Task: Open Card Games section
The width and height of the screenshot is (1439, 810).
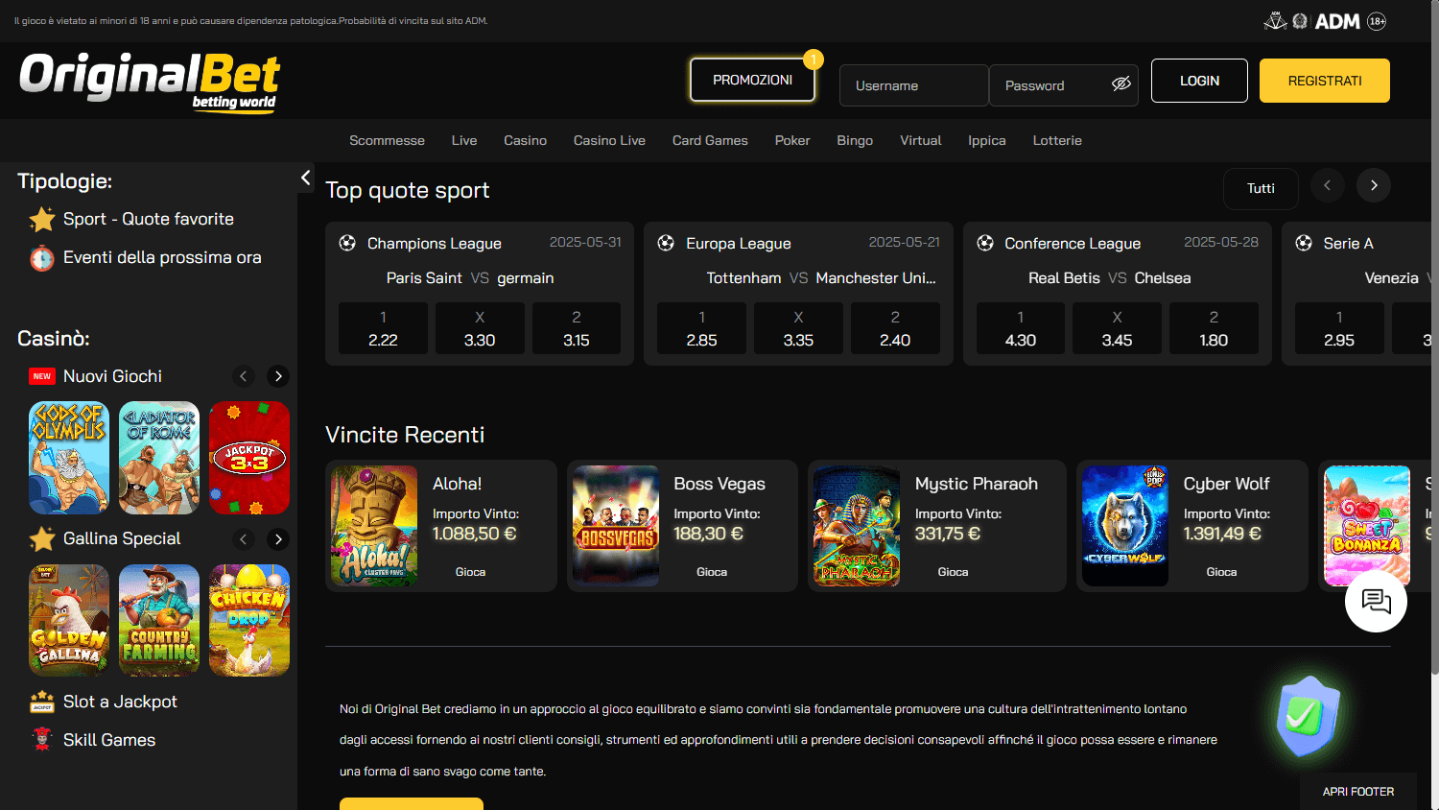Action: point(710,140)
